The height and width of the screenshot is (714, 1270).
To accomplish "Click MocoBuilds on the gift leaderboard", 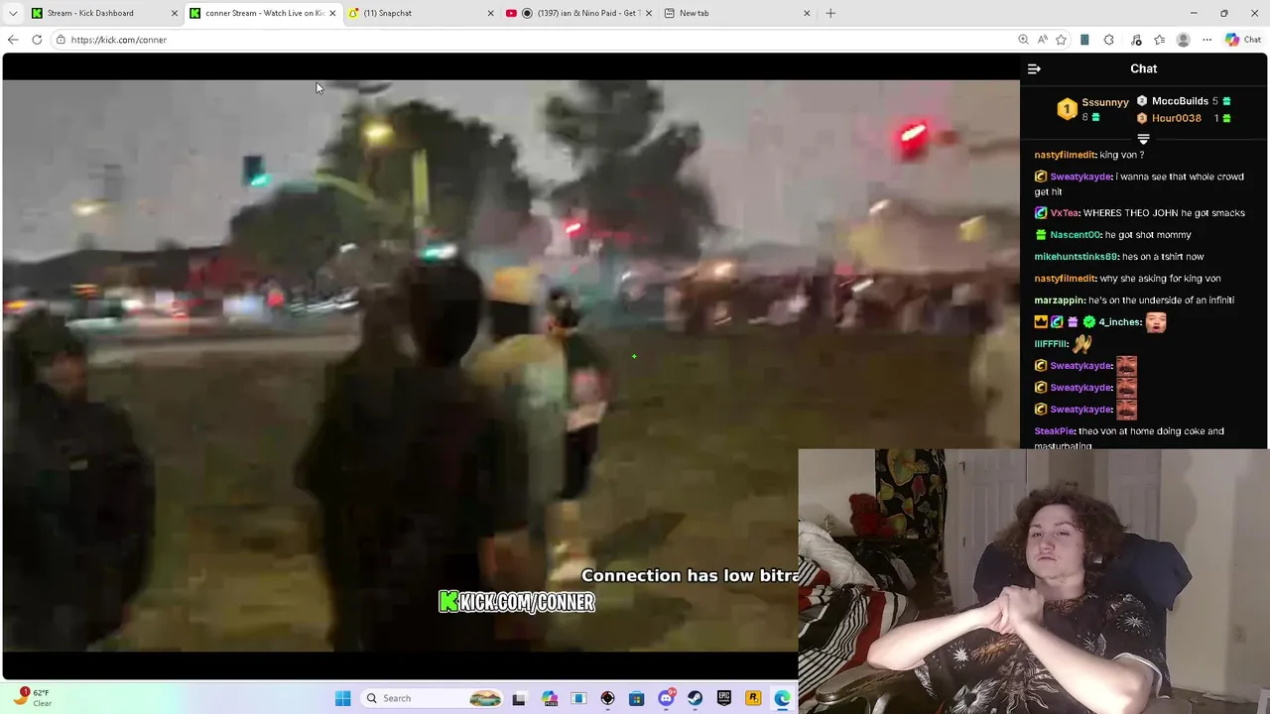I will coord(1180,101).
